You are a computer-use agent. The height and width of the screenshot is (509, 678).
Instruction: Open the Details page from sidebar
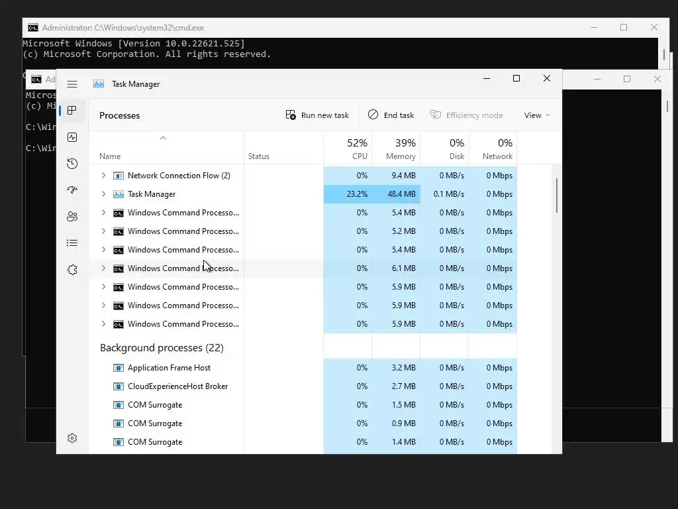click(x=72, y=243)
